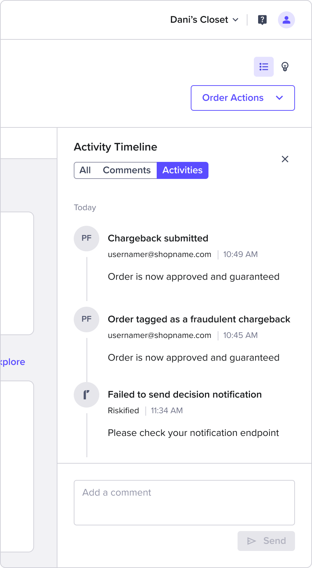Screen dimensions: 312x568
Task: Click PF avatar beside fraudulent chargeback entry
Action: coord(87,319)
